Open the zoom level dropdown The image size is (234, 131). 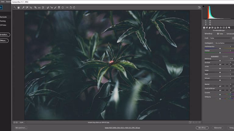point(23,122)
